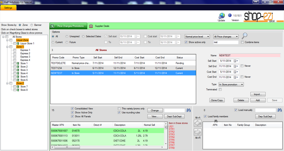Open the Settings tab

pyautogui.click(x=8, y=8)
